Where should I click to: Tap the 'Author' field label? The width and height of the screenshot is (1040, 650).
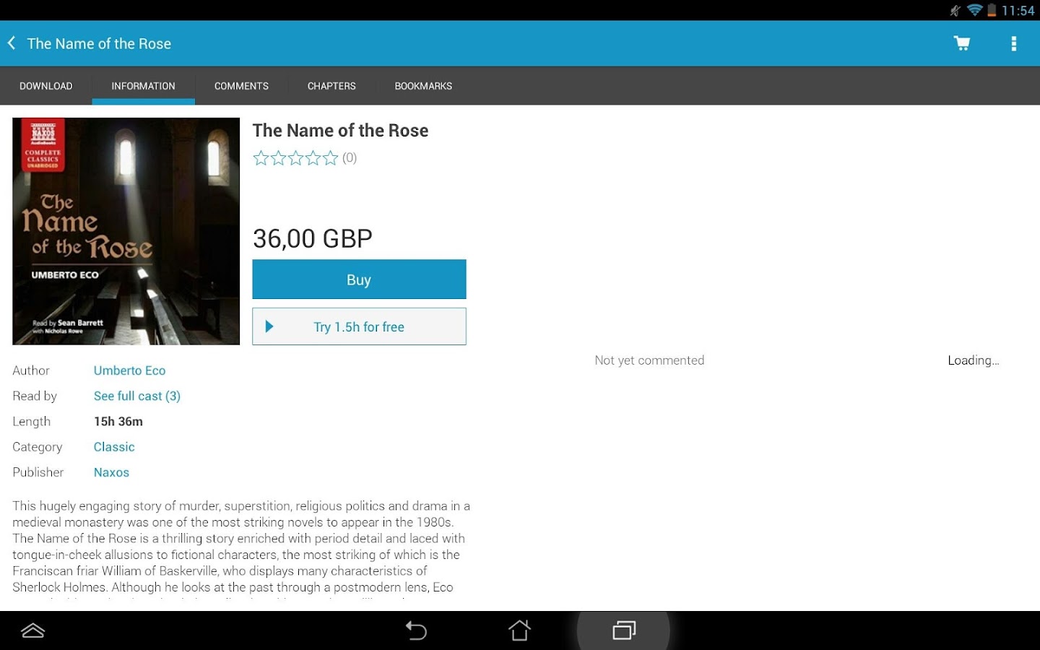click(x=31, y=370)
